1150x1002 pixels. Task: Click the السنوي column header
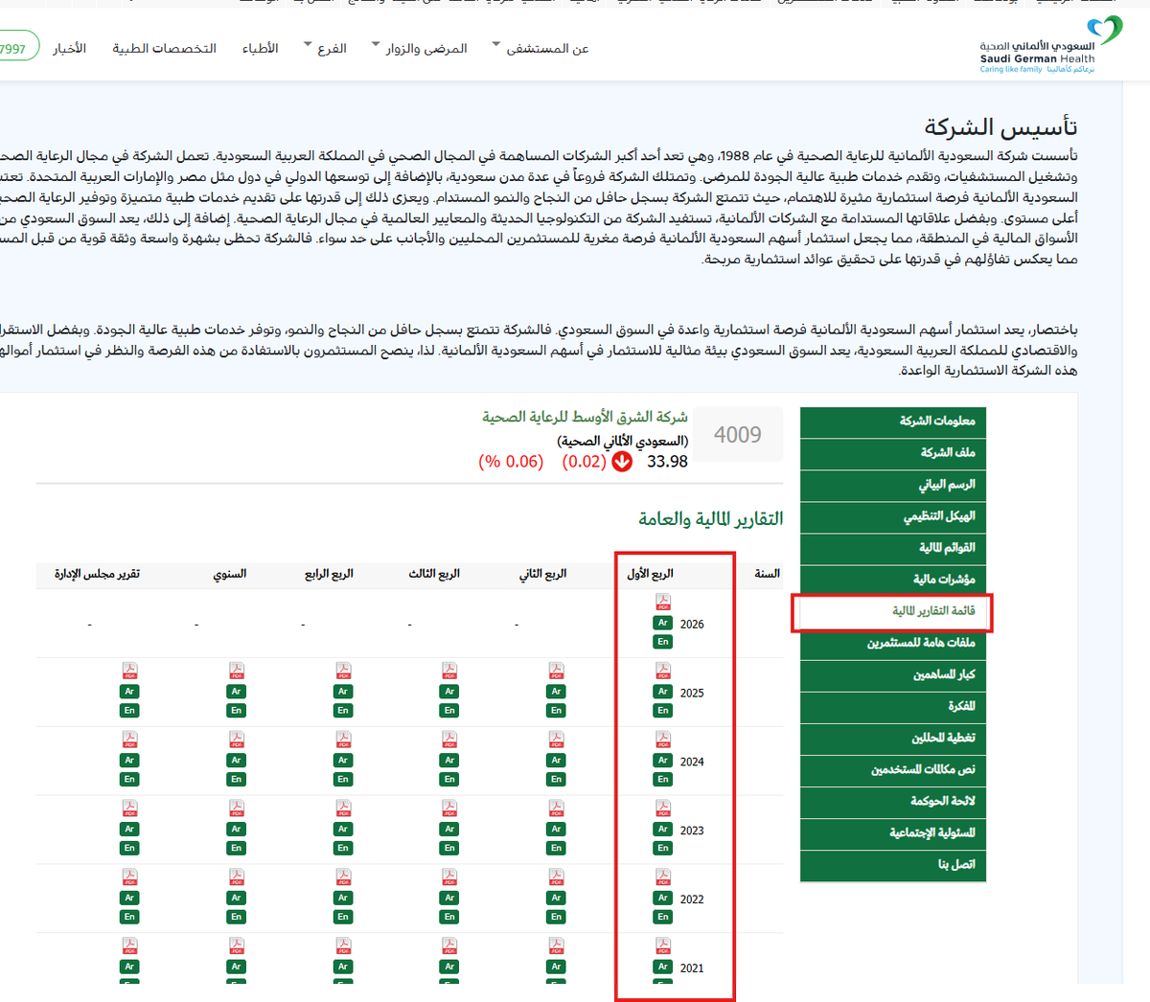230,574
